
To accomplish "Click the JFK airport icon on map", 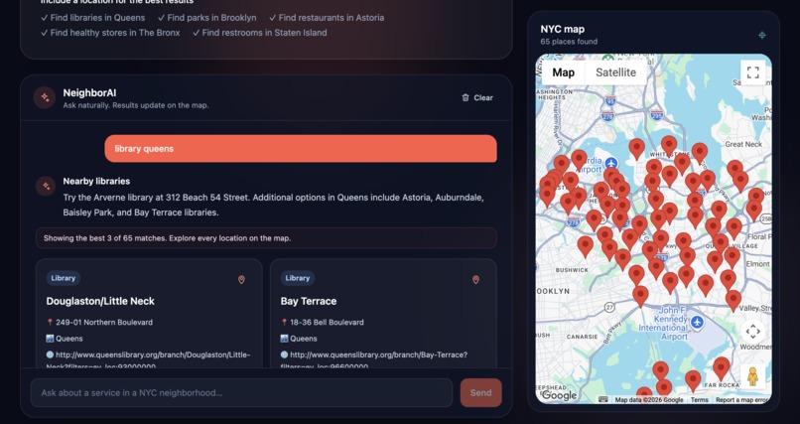I will (698, 322).
